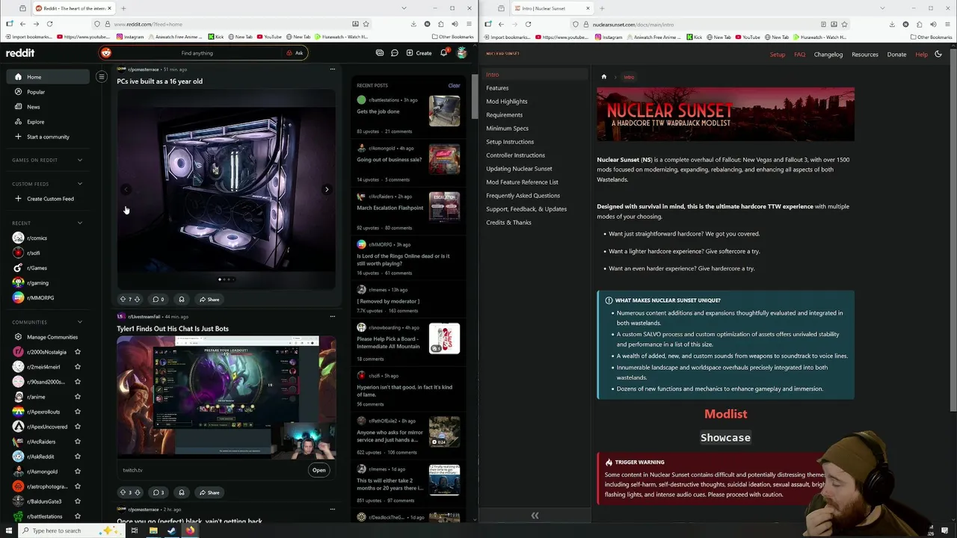Focus Reddit Find anything search field
Viewport: 957px width, 538px height.
pyautogui.click(x=197, y=53)
